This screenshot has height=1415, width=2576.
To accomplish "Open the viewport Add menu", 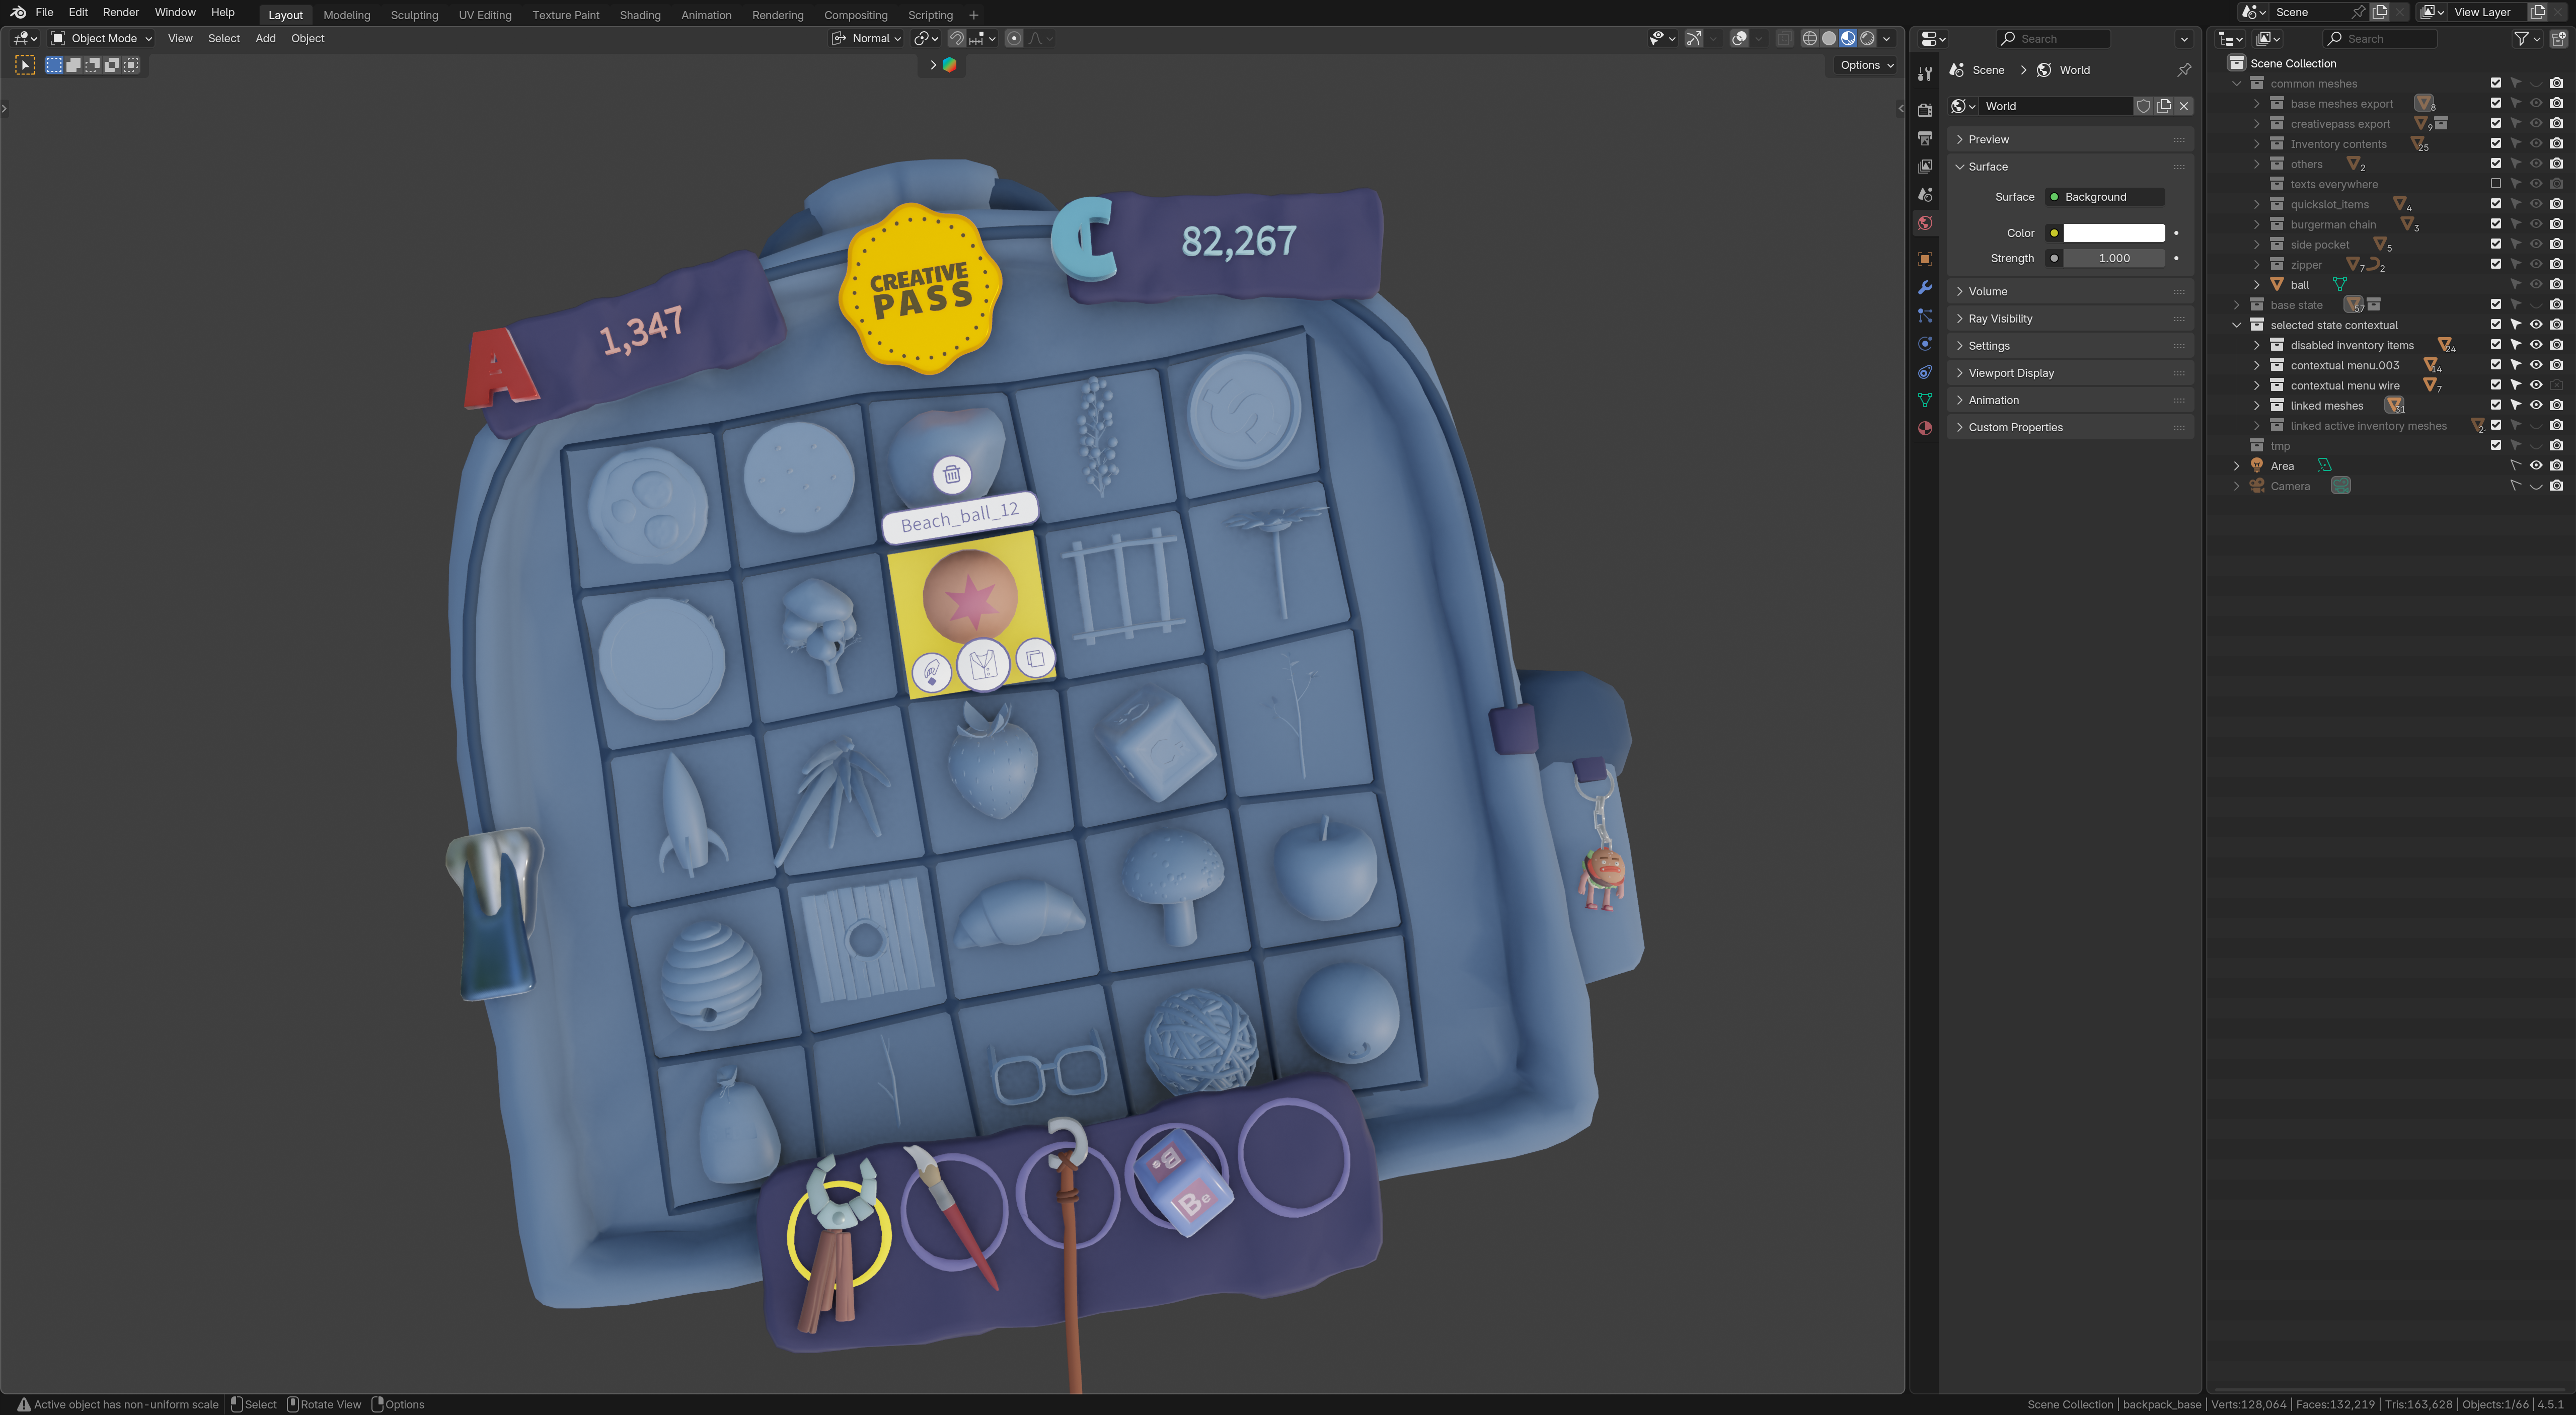I will click(265, 38).
